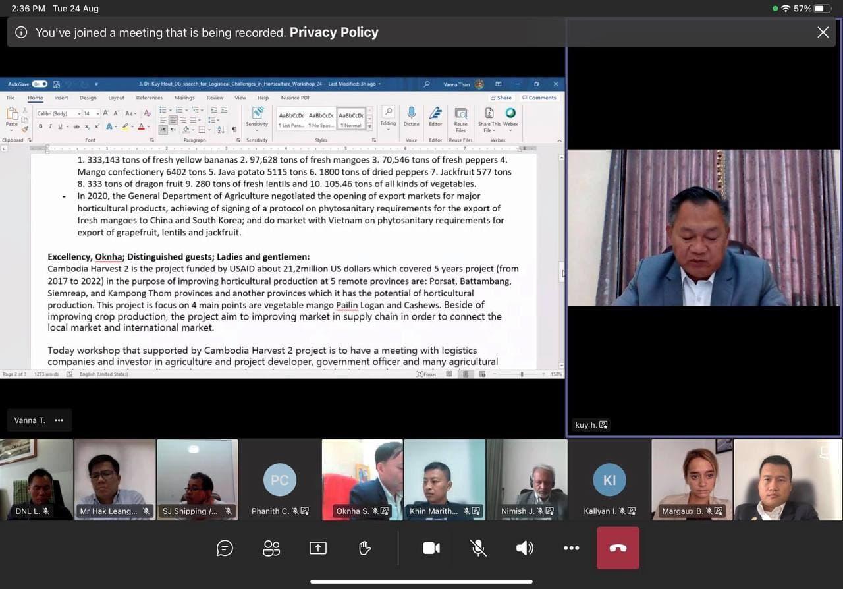Toggle Strikethrough formatting
Viewport: 843px width, 589px height.
pos(76,126)
